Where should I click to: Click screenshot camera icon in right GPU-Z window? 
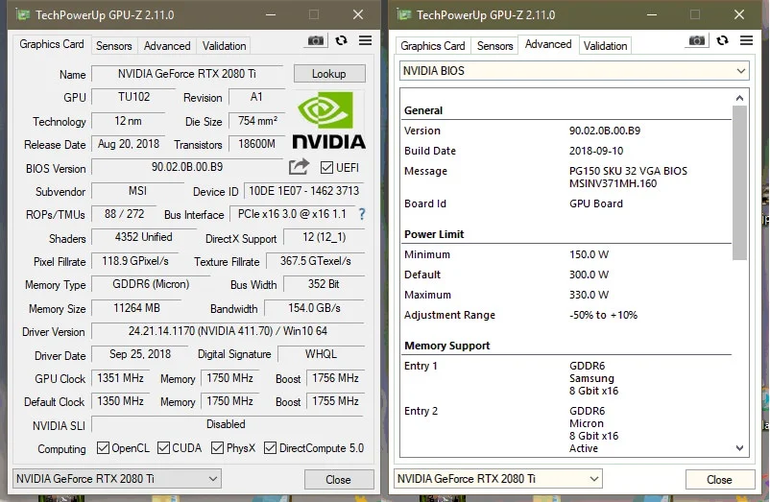696,40
